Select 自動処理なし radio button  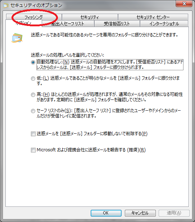tap(33, 62)
